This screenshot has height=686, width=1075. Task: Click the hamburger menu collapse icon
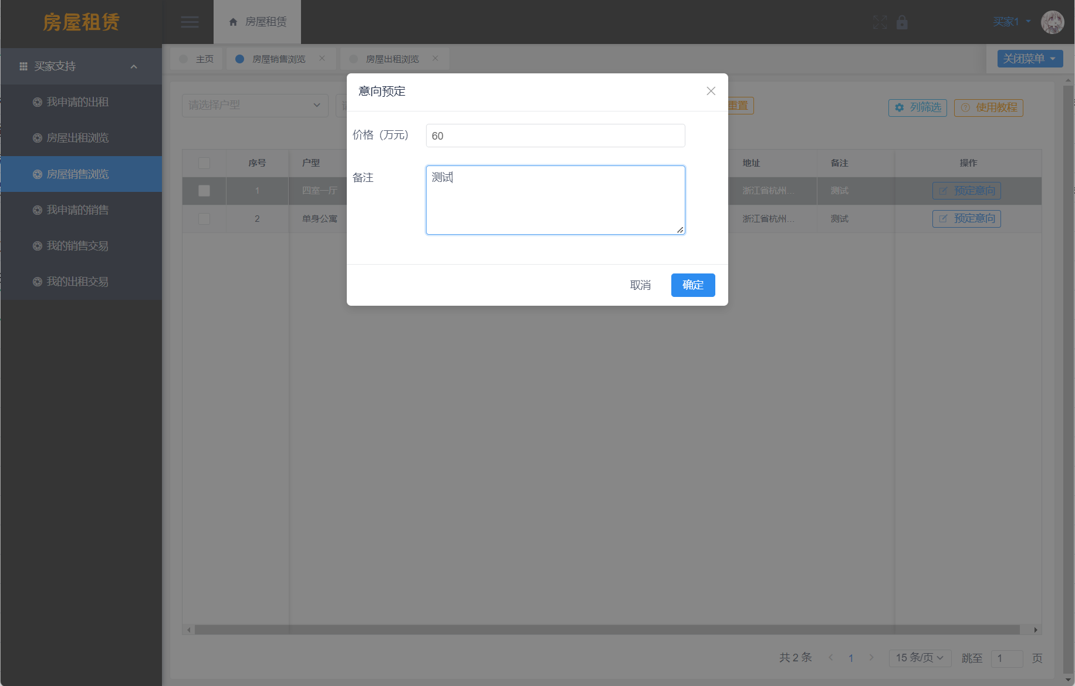point(190,22)
